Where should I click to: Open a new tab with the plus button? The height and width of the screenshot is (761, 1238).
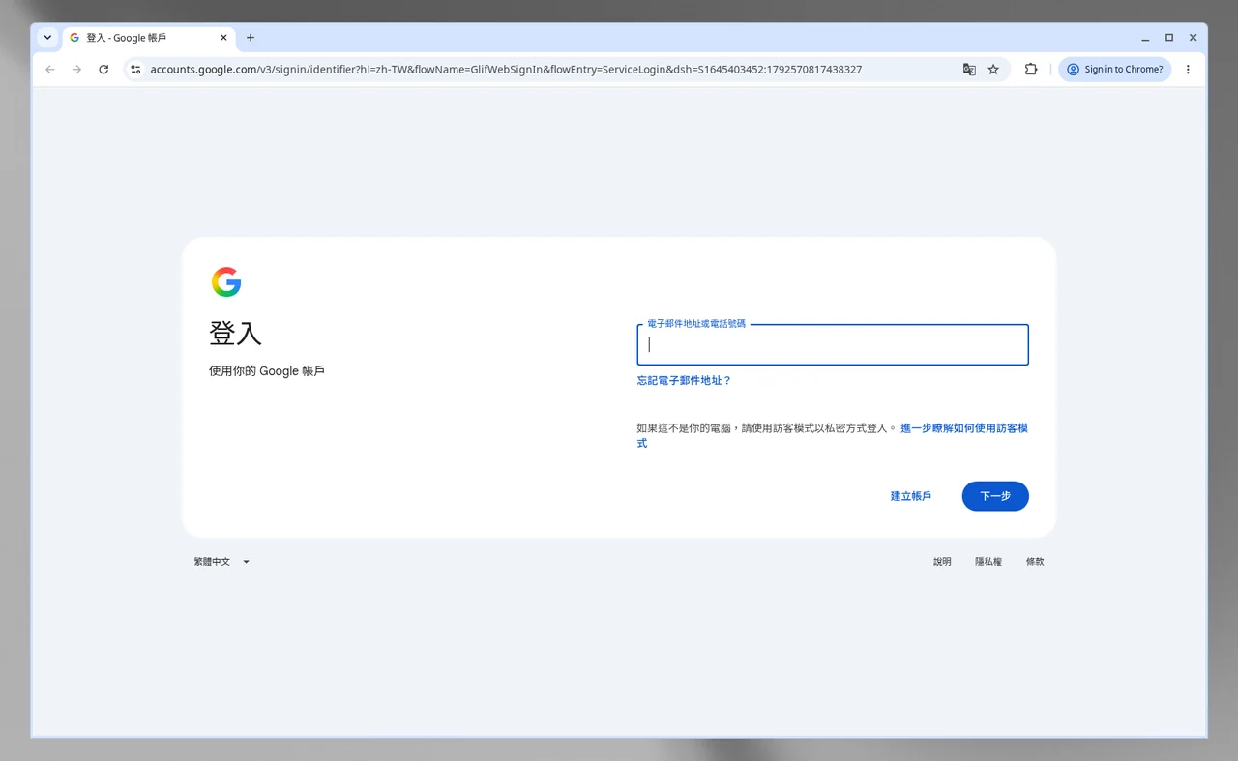251,38
